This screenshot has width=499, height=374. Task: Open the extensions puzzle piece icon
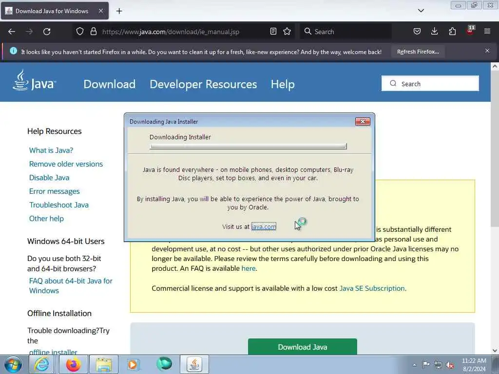(x=452, y=32)
